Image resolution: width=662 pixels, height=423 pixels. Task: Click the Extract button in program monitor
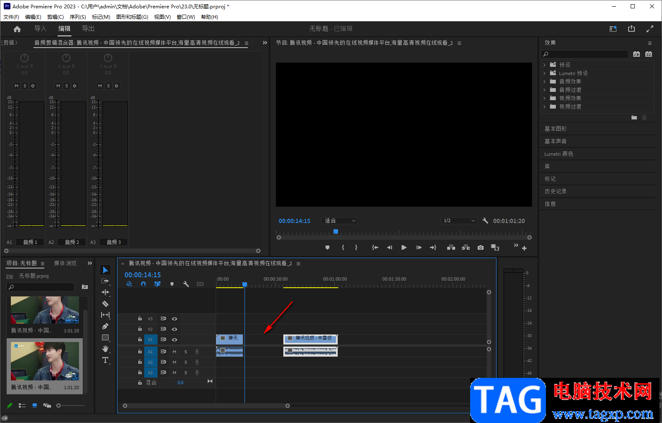pos(466,248)
